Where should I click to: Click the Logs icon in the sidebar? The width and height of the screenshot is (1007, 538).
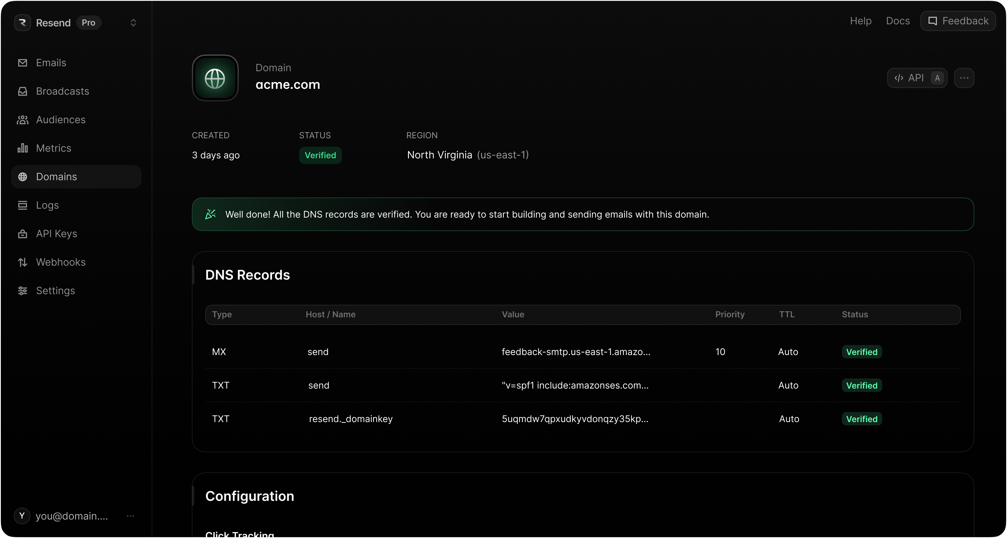pos(23,205)
